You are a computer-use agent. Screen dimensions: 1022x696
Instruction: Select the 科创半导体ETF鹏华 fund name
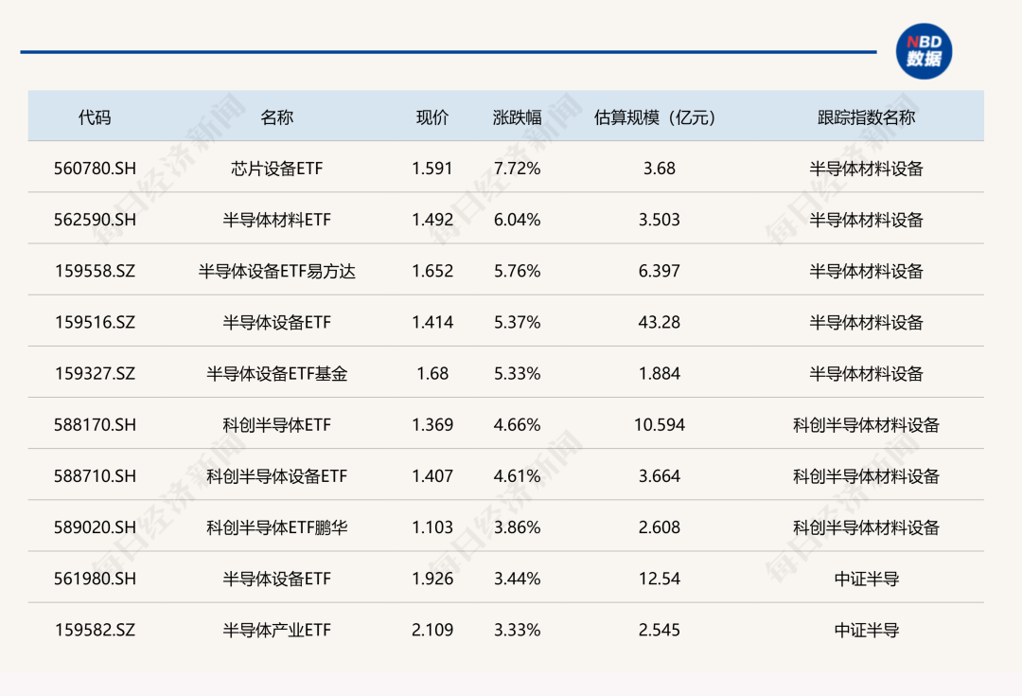coord(277,527)
